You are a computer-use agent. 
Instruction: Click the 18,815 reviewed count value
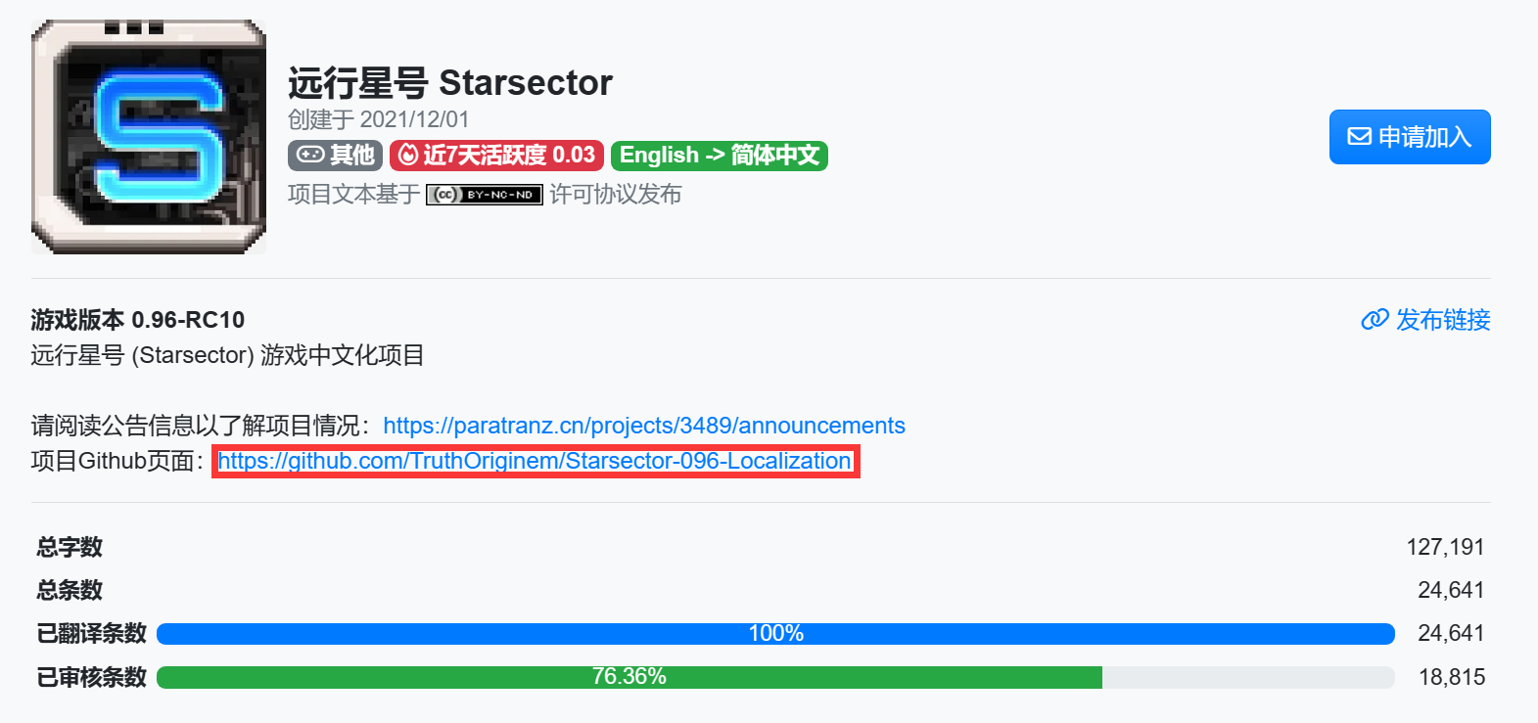(x=1452, y=677)
